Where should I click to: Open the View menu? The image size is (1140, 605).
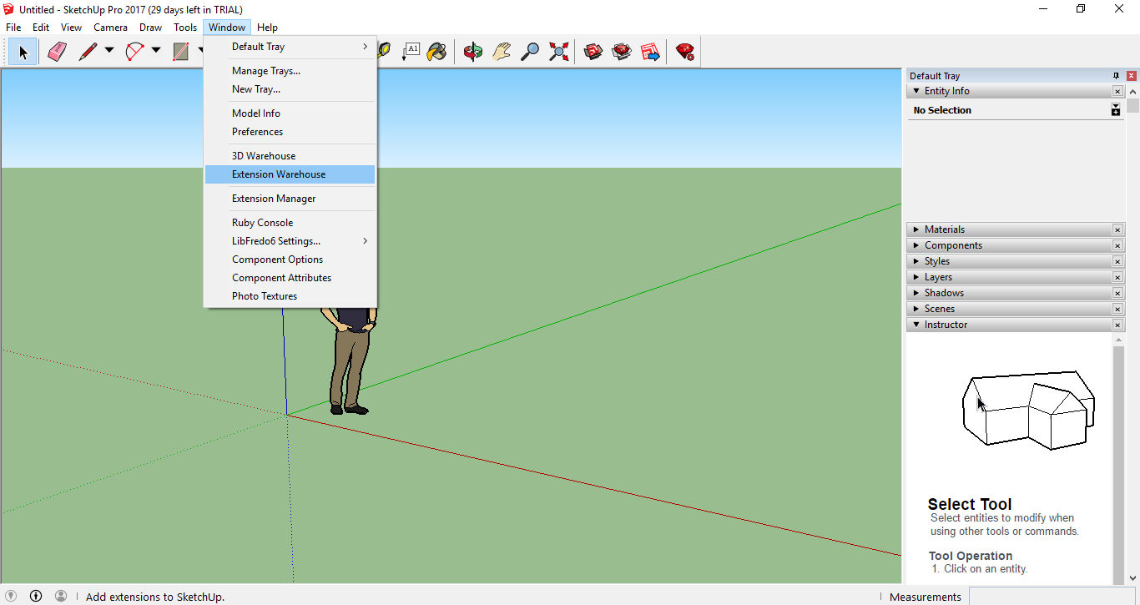[x=71, y=28]
